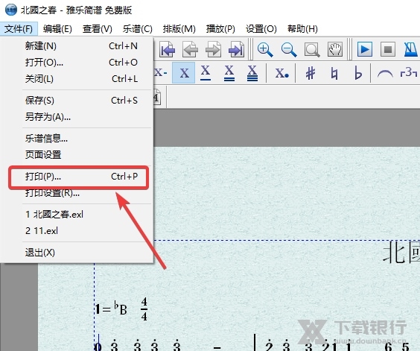Select the half note X- duration

pyautogui.click(x=162, y=73)
